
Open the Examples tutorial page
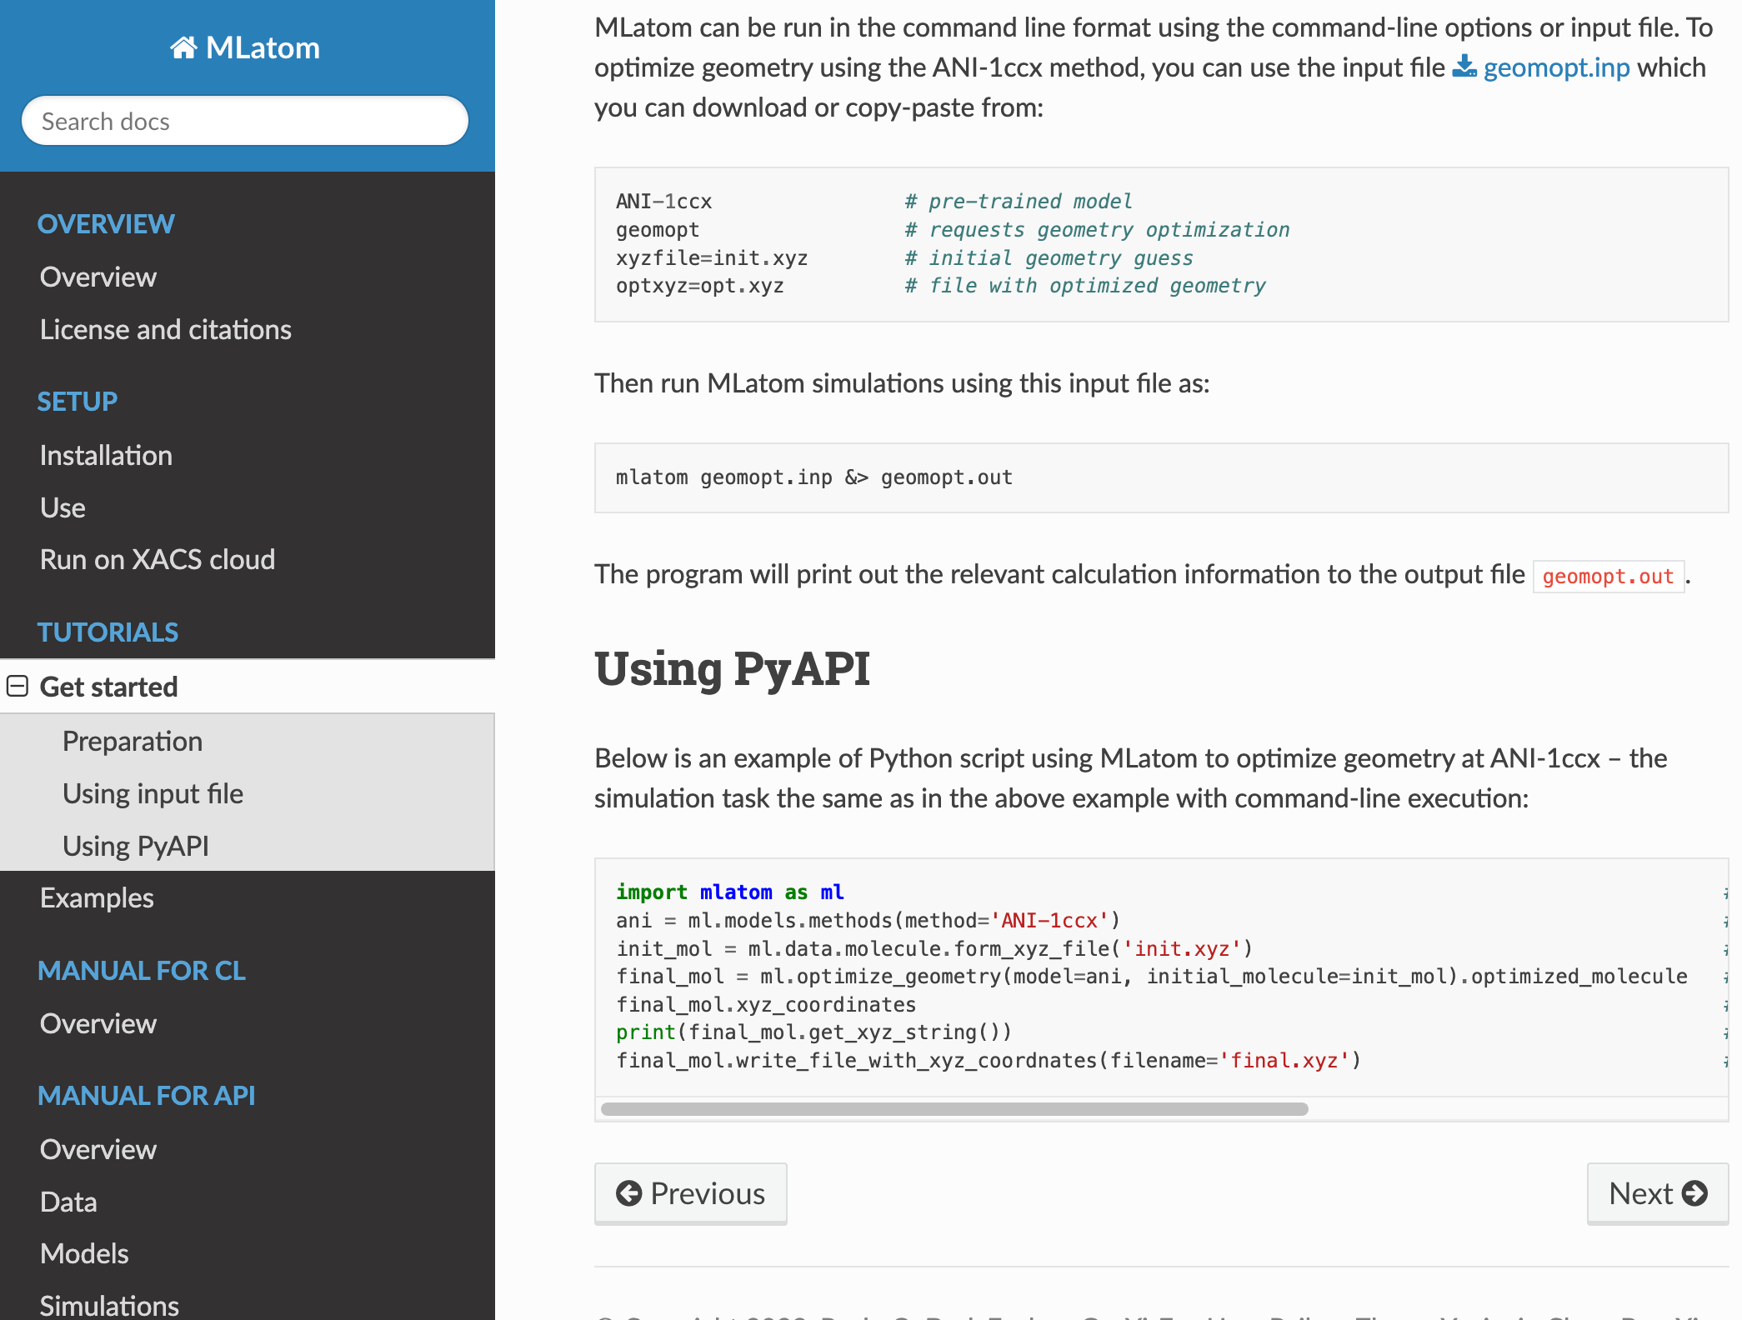pyautogui.click(x=97, y=897)
